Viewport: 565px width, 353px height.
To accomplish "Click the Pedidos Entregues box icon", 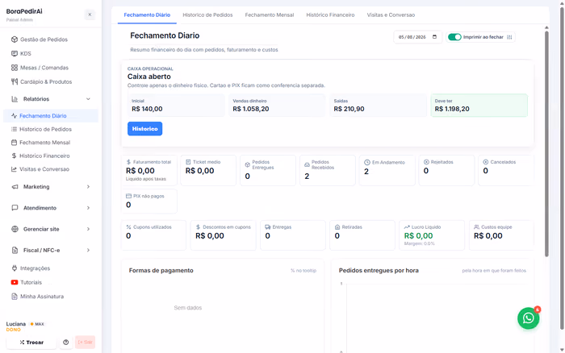I will click(248, 164).
